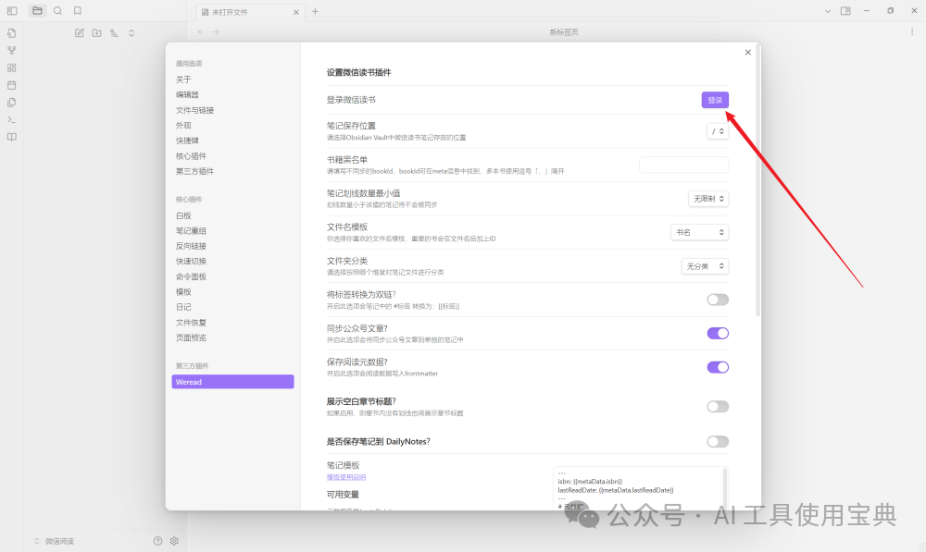This screenshot has width=926, height=552.
Task: Change the sort order icon
Action: click(x=114, y=33)
